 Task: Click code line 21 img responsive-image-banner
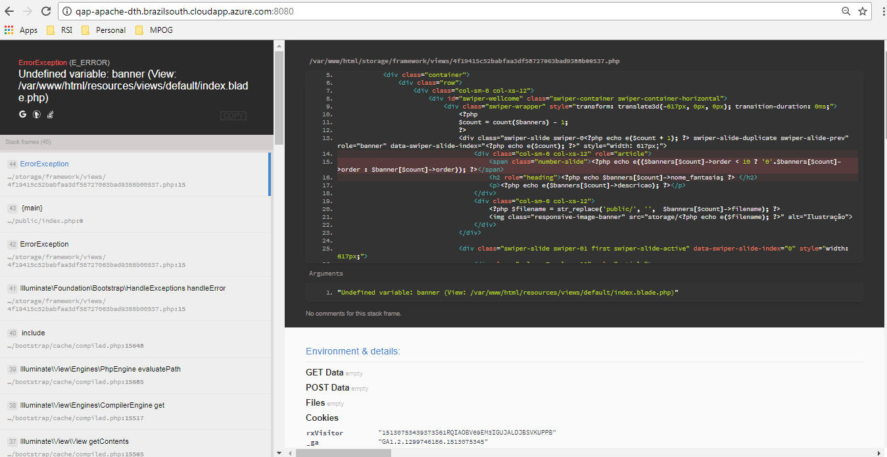click(x=671, y=216)
